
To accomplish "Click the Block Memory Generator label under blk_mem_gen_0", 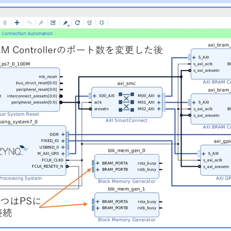I will coord(127,181).
